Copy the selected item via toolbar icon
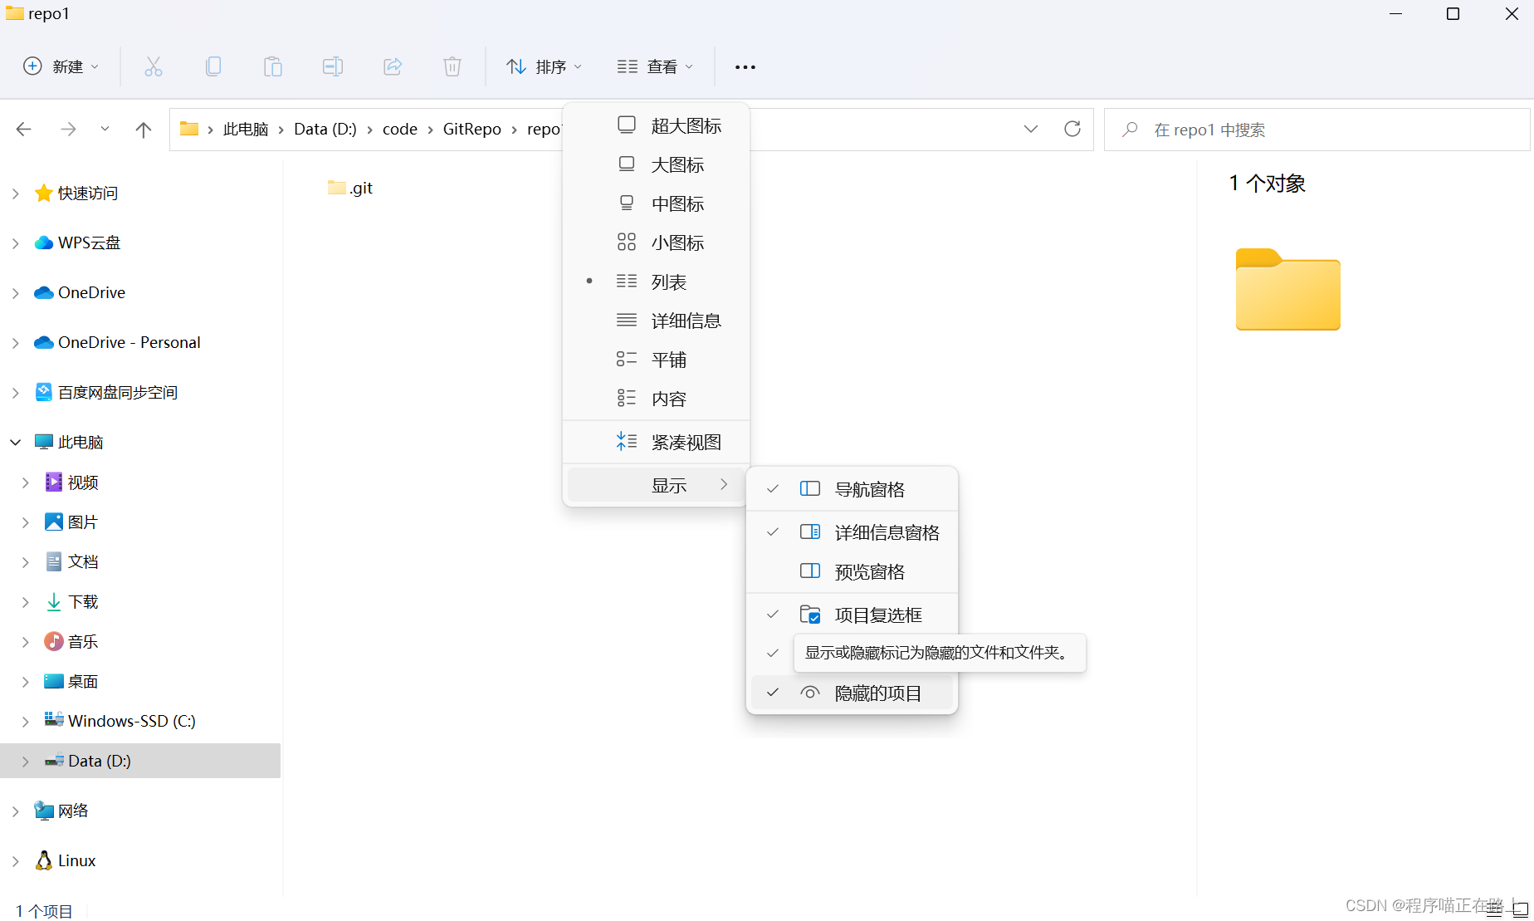 click(213, 66)
